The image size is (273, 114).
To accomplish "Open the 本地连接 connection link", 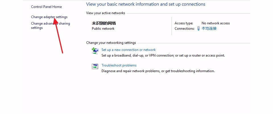I will [209, 28].
